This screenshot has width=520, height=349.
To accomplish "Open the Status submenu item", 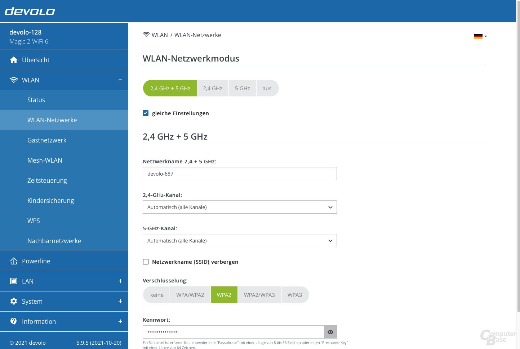I will (x=64, y=100).
